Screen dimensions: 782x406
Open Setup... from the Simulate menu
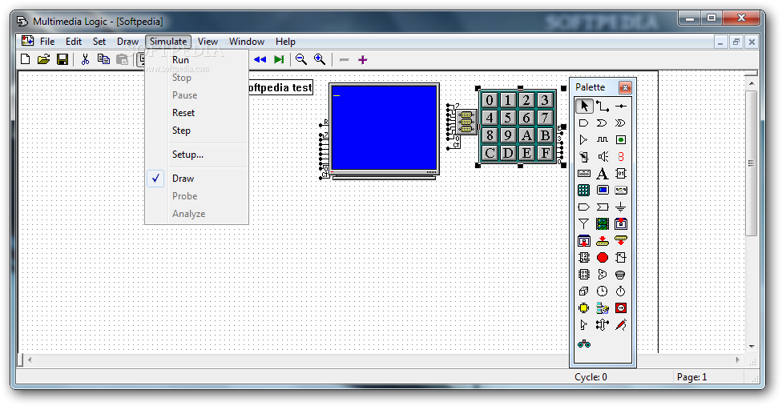click(x=197, y=155)
